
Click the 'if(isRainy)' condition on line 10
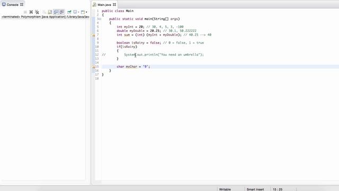(x=127, y=47)
